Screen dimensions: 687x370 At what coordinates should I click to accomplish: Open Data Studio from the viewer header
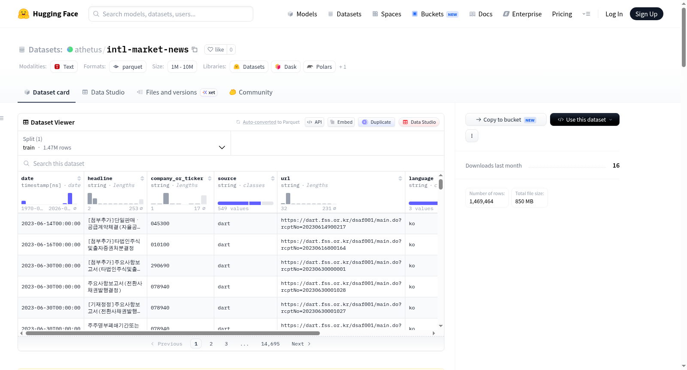pos(419,122)
